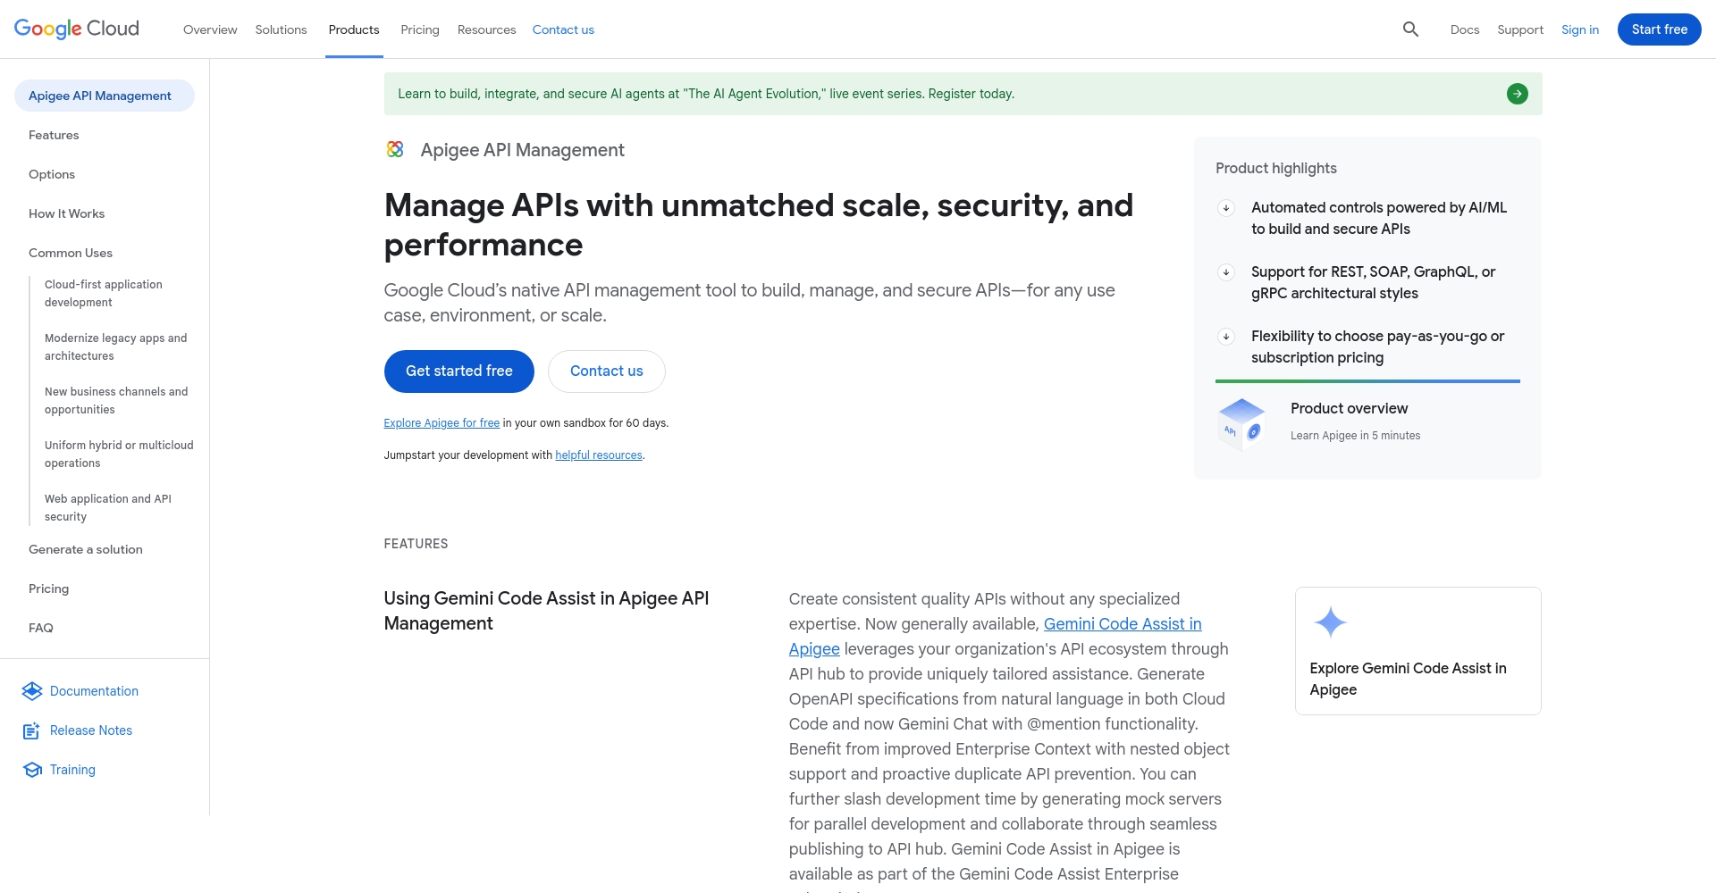Open the Products menu in the top navigation

[x=354, y=29]
